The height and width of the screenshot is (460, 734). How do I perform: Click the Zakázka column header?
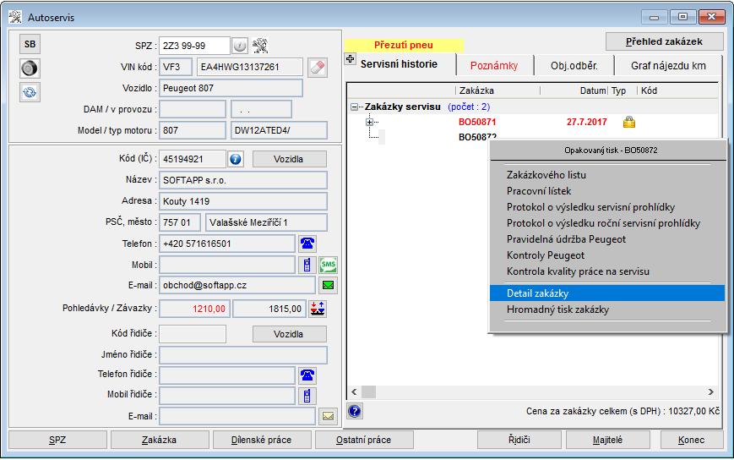(x=497, y=90)
